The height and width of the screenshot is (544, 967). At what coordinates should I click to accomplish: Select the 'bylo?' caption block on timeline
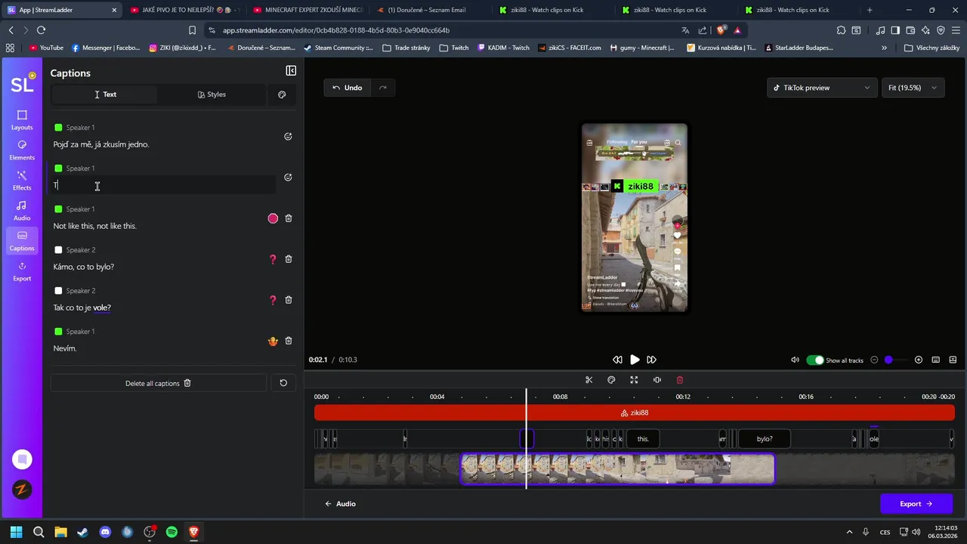765,439
